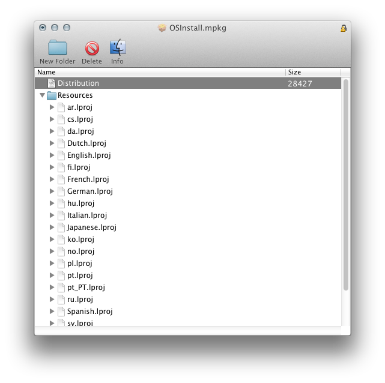Image resolution: width=385 pixels, height=383 pixels.
Task: Click the Japanese.lproj file icon
Action: tap(61, 228)
